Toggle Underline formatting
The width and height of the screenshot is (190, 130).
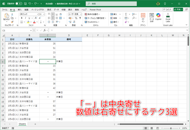click(29, 18)
